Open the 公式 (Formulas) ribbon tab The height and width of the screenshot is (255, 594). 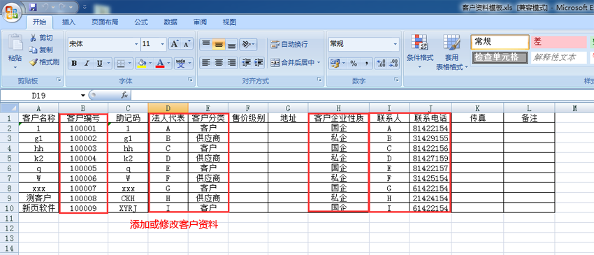tap(141, 22)
